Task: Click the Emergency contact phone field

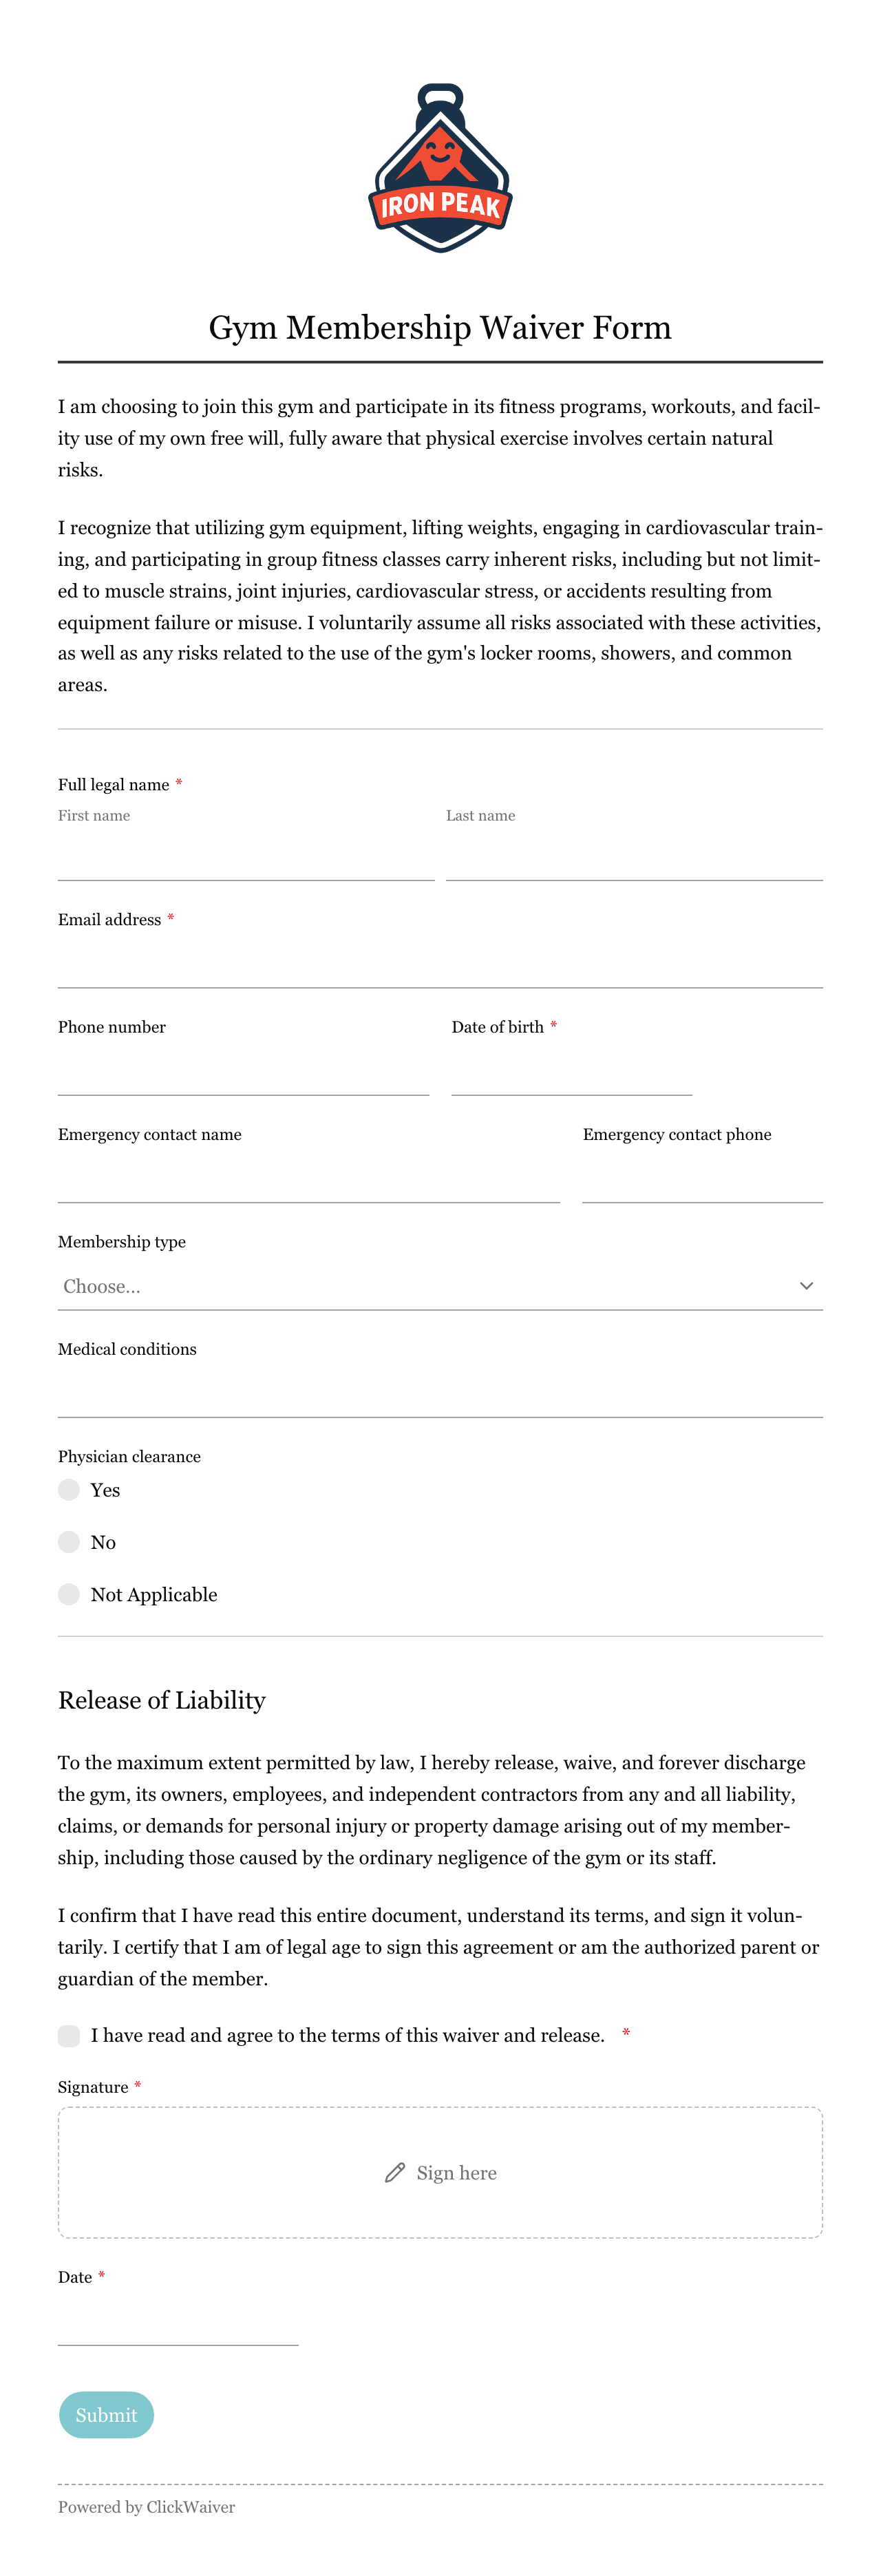Action: pos(703,1178)
